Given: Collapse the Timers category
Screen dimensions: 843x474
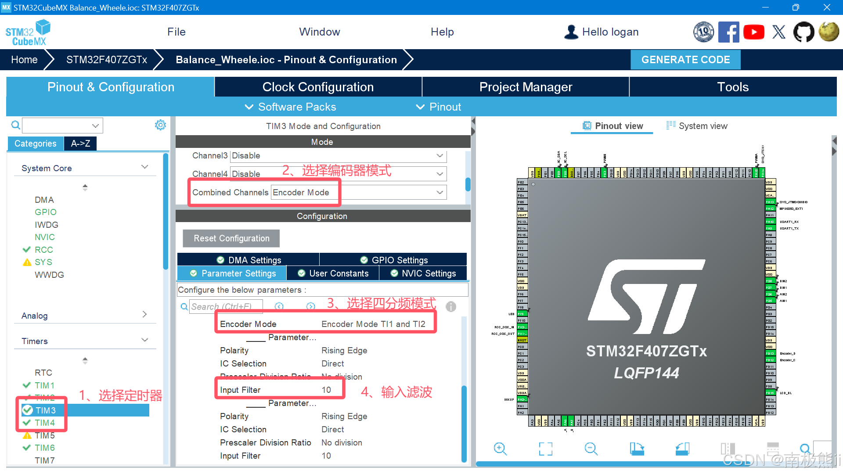Looking at the screenshot, I should [145, 340].
